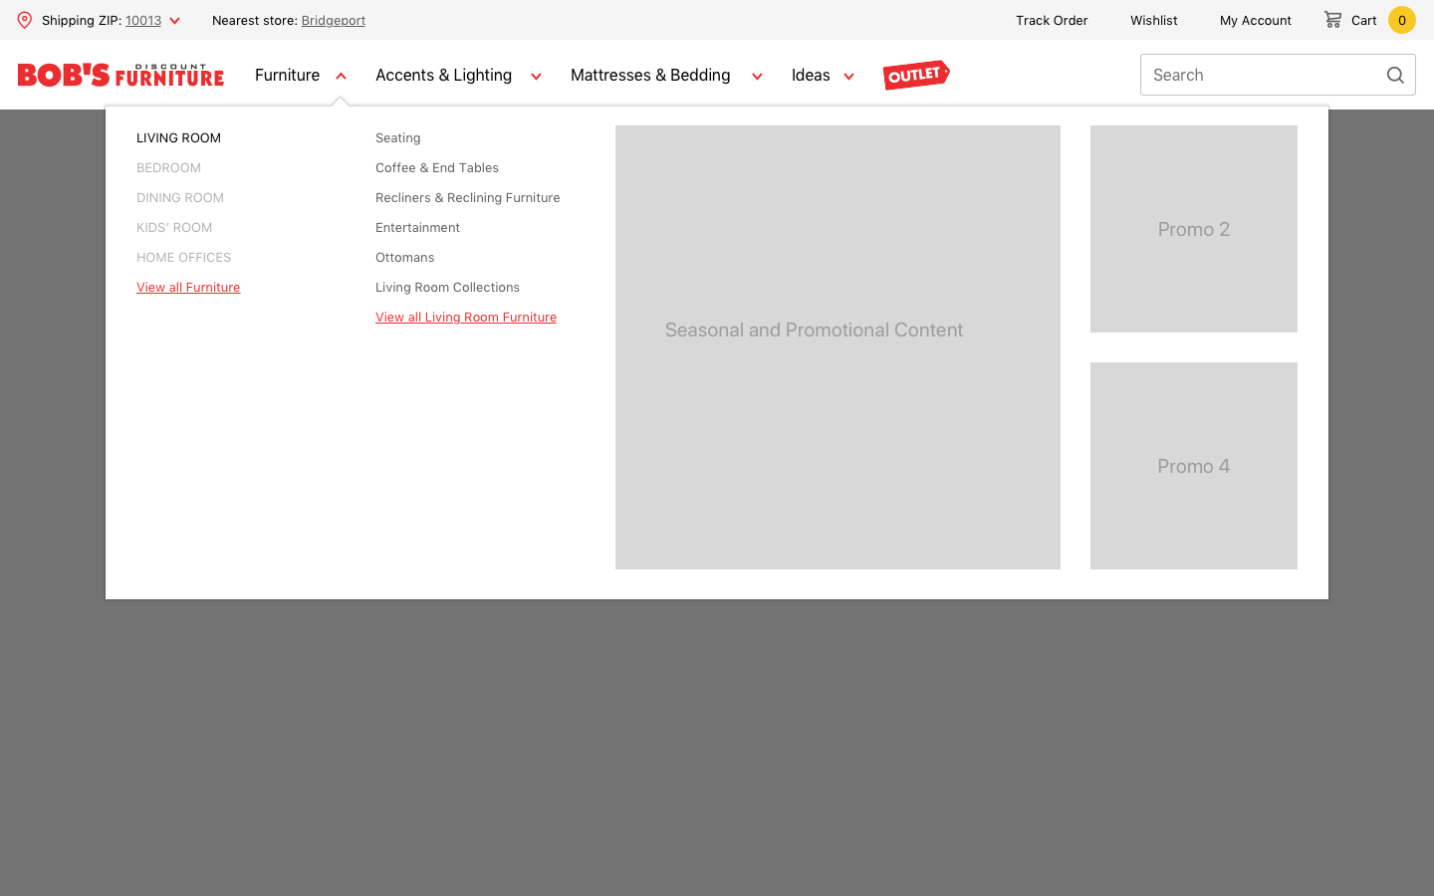The width and height of the screenshot is (1434, 896).
Task: Click the yellow cart count badge
Action: coord(1402,20)
